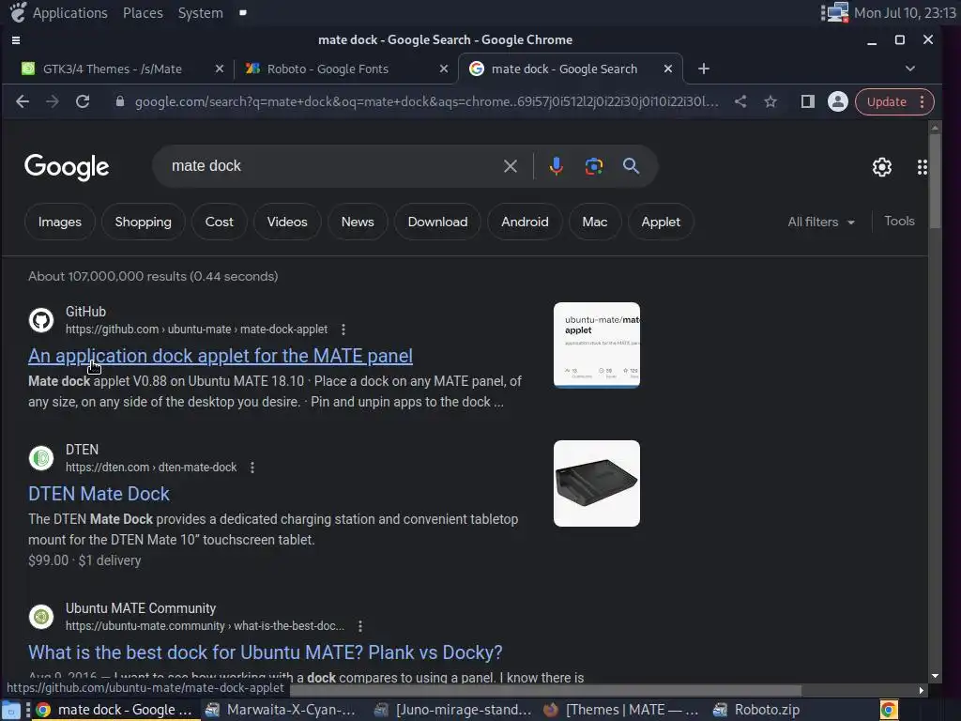Close the mate dock Google Search tab

point(668,69)
